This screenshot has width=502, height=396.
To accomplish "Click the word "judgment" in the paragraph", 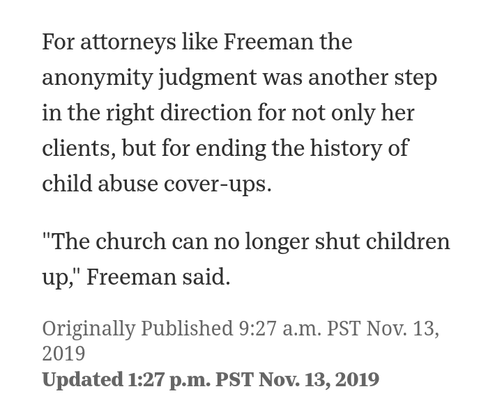I will pyautogui.click(x=208, y=79).
